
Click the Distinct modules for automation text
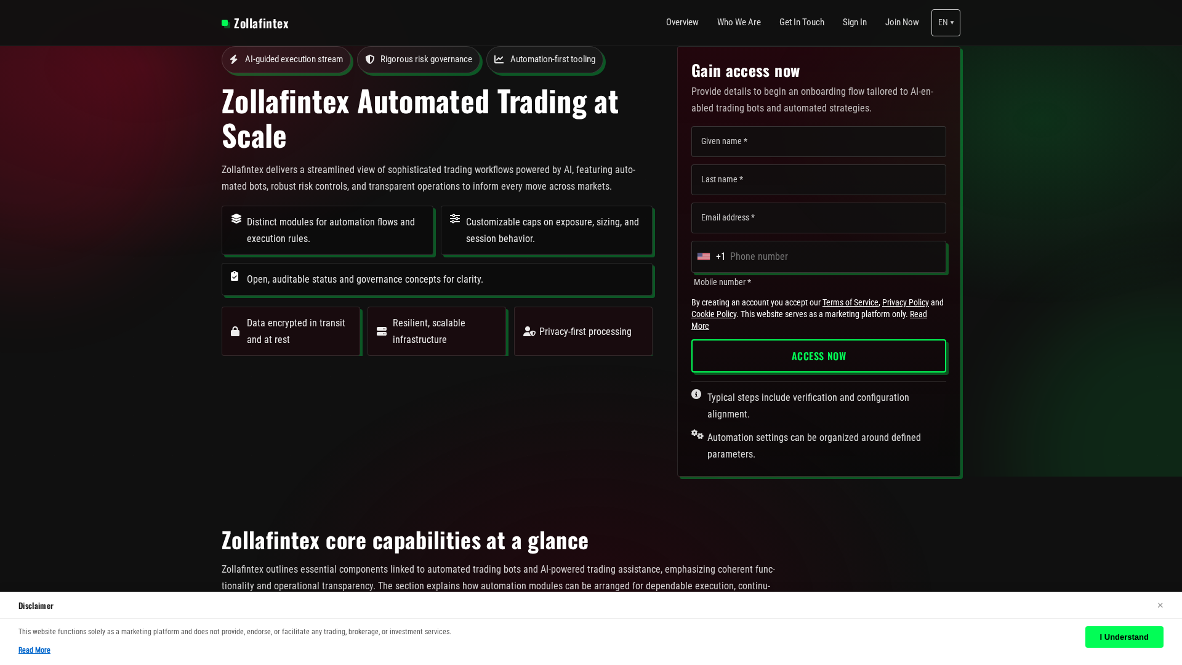[331, 230]
